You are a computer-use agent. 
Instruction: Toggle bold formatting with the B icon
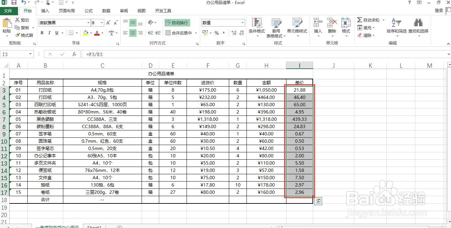(42, 34)
